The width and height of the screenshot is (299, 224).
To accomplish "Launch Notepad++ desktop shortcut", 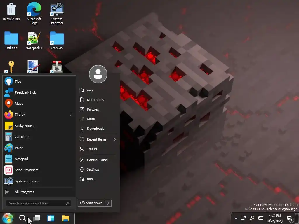I will 34,41.
